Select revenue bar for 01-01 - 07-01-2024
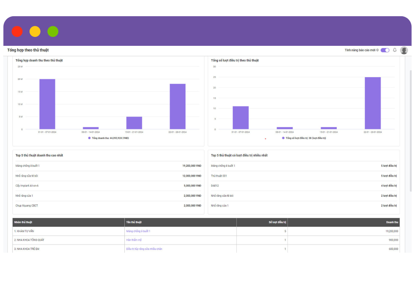Viewport: 415px width, 292px height. pos(47,104)
